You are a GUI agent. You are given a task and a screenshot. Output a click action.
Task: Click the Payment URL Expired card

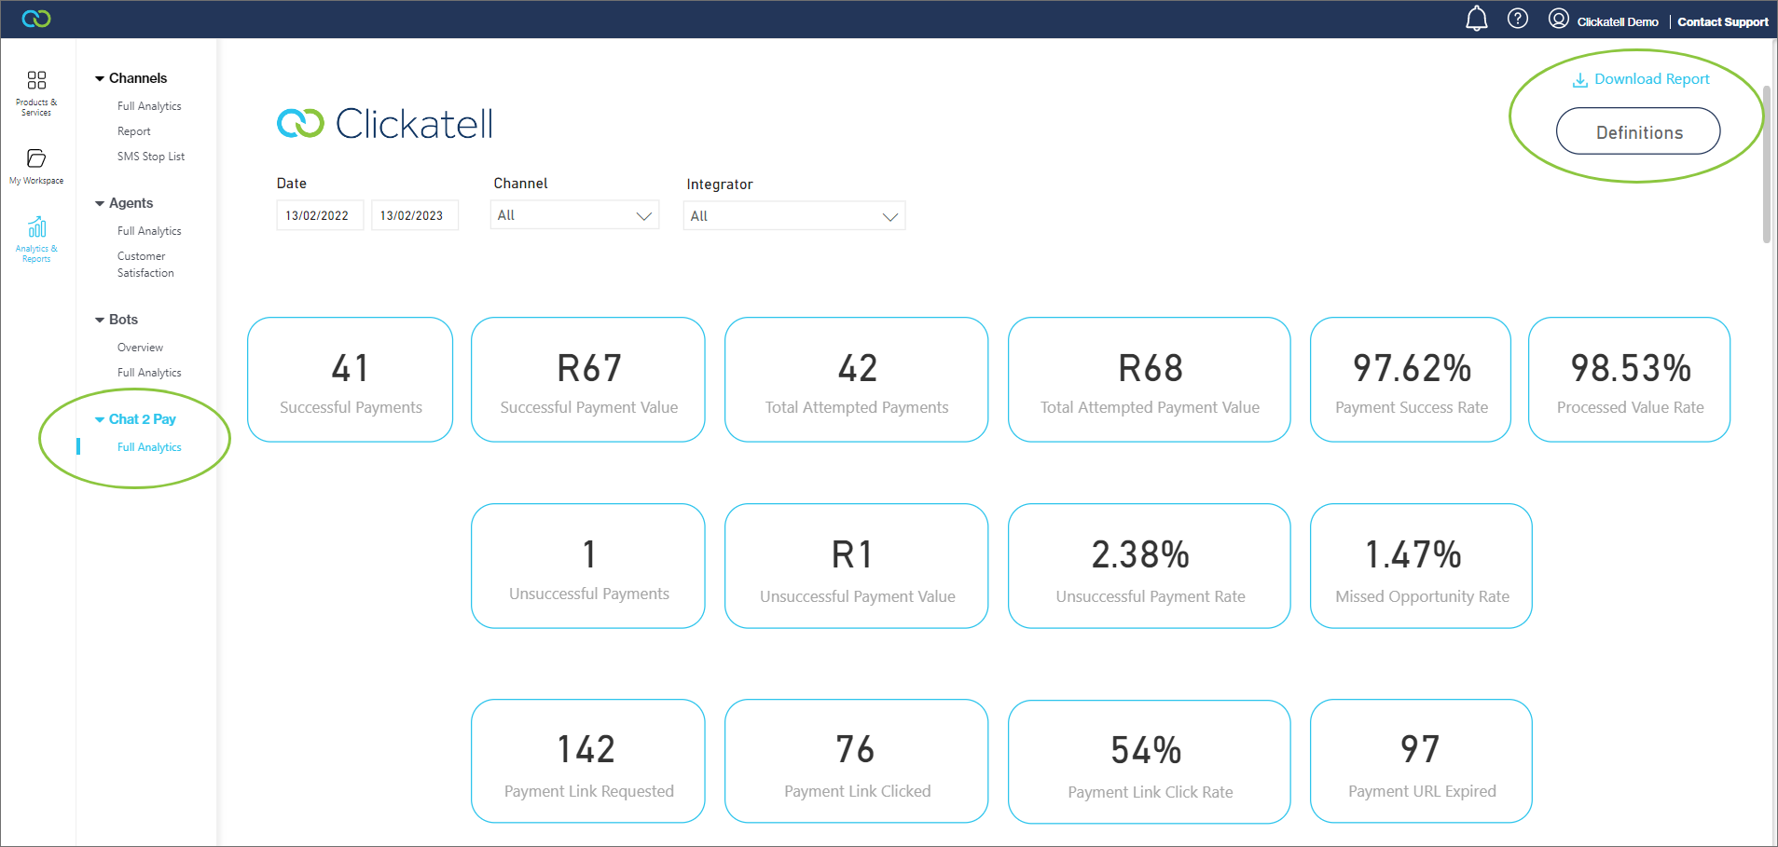coord(1421,761)
